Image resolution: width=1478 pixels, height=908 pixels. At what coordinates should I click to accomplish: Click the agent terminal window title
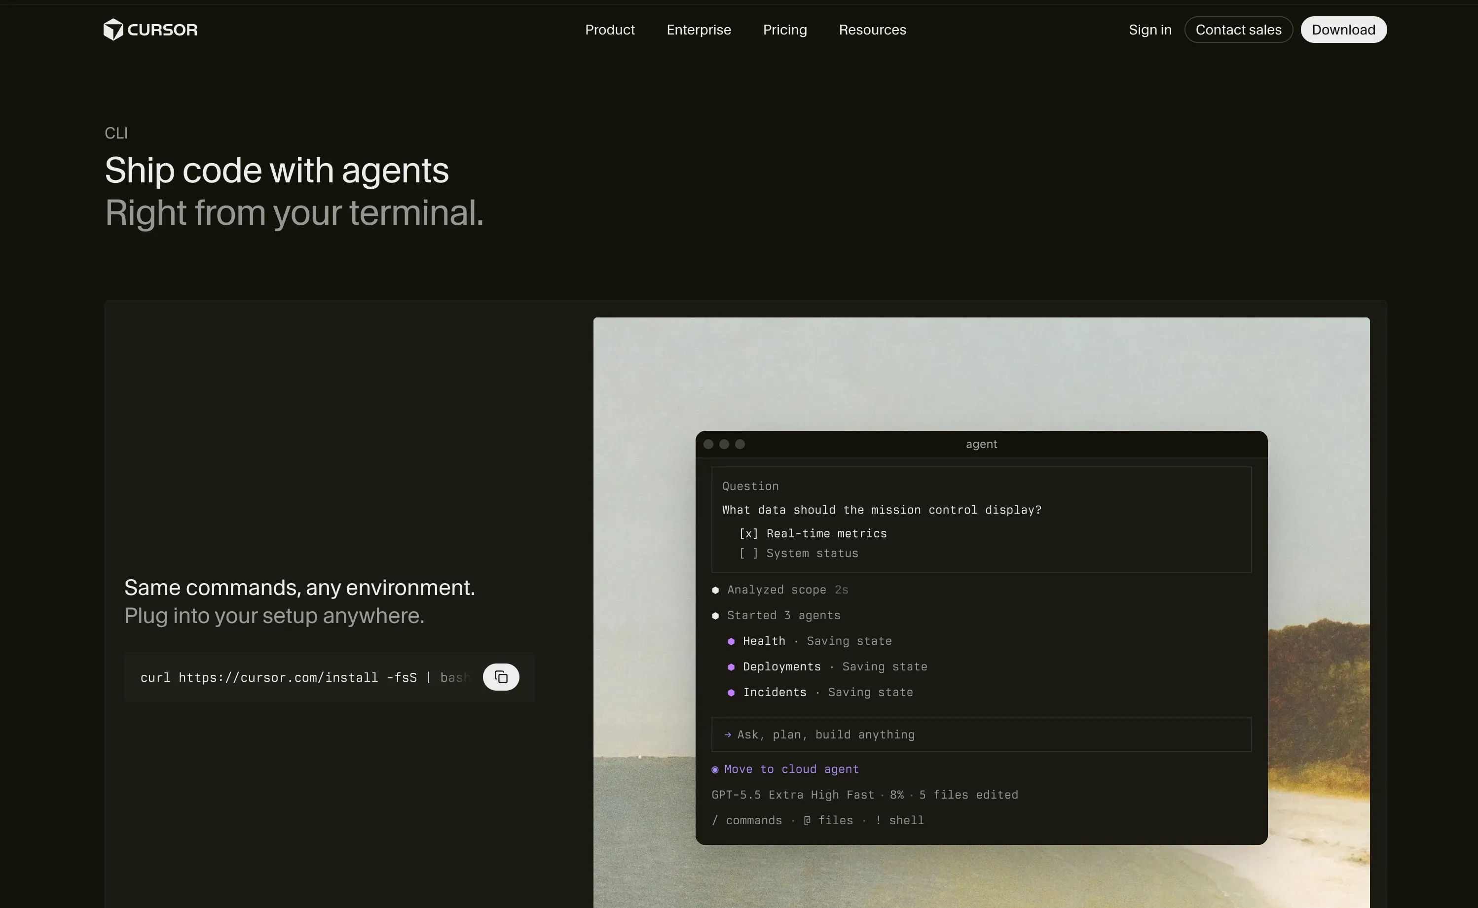[x=981, y=444]
